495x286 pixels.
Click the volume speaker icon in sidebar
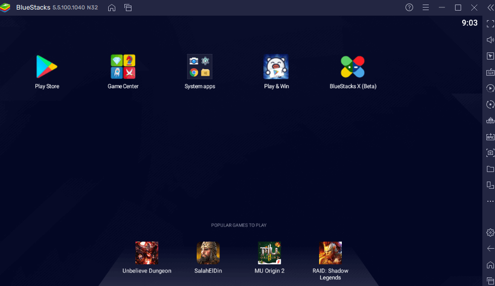pos(490,40)
